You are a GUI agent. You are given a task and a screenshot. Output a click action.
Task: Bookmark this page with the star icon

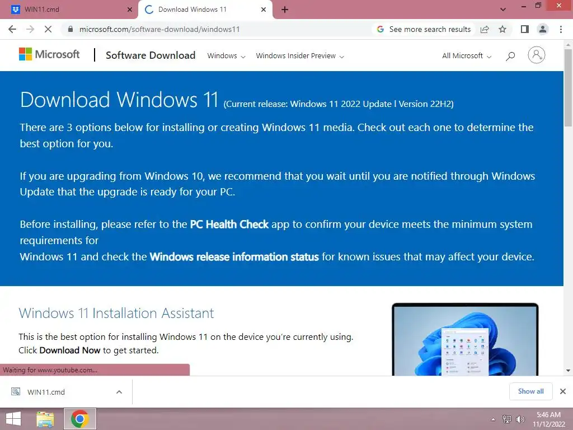(502, 29)
